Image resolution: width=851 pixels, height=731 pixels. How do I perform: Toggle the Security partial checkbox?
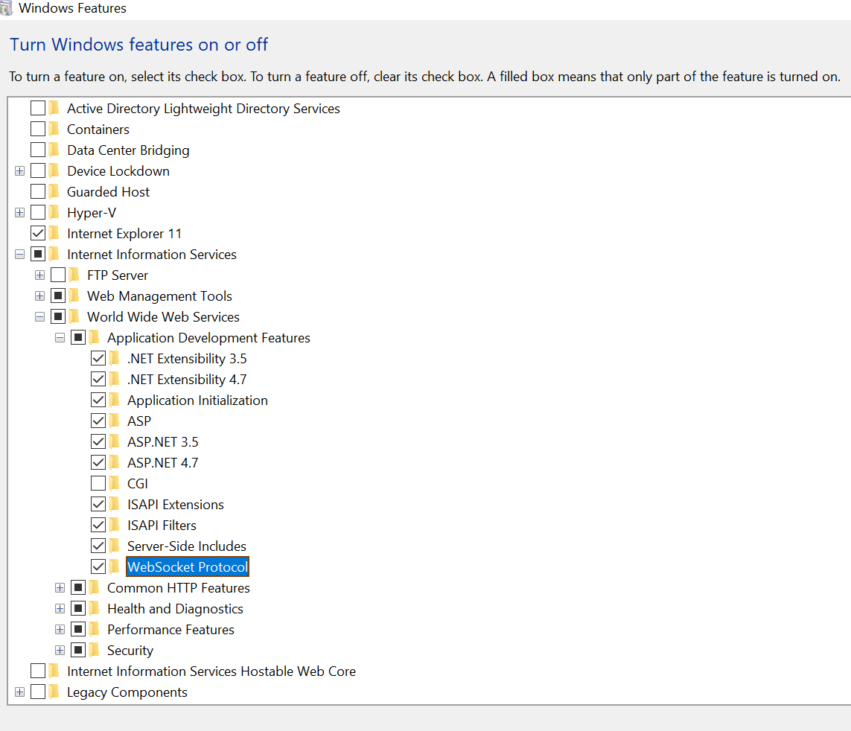pos(78,650)
